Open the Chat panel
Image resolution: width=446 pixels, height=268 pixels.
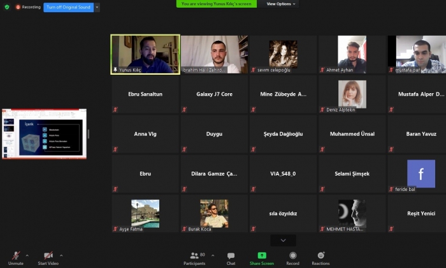point(231,255)
